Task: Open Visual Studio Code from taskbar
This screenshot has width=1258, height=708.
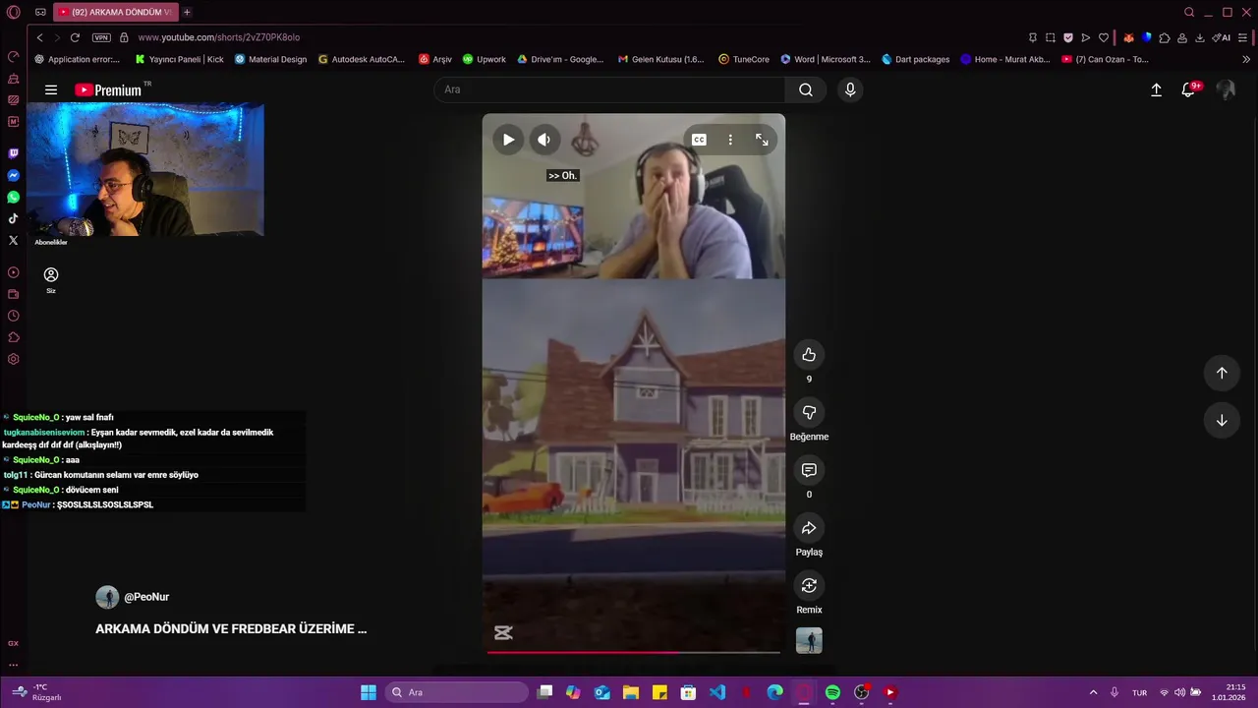Action: click(717, 692)
